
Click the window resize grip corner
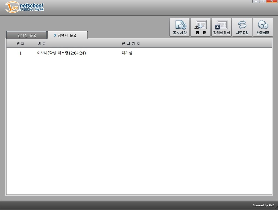tap(276, 208)
